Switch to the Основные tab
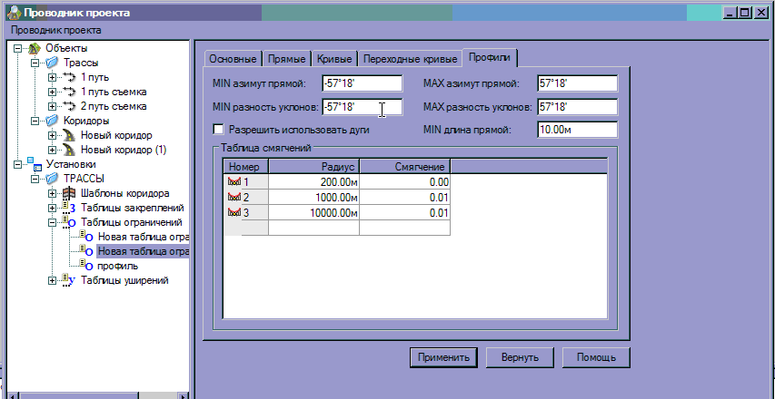775x399 pixels. click(232, 58)
